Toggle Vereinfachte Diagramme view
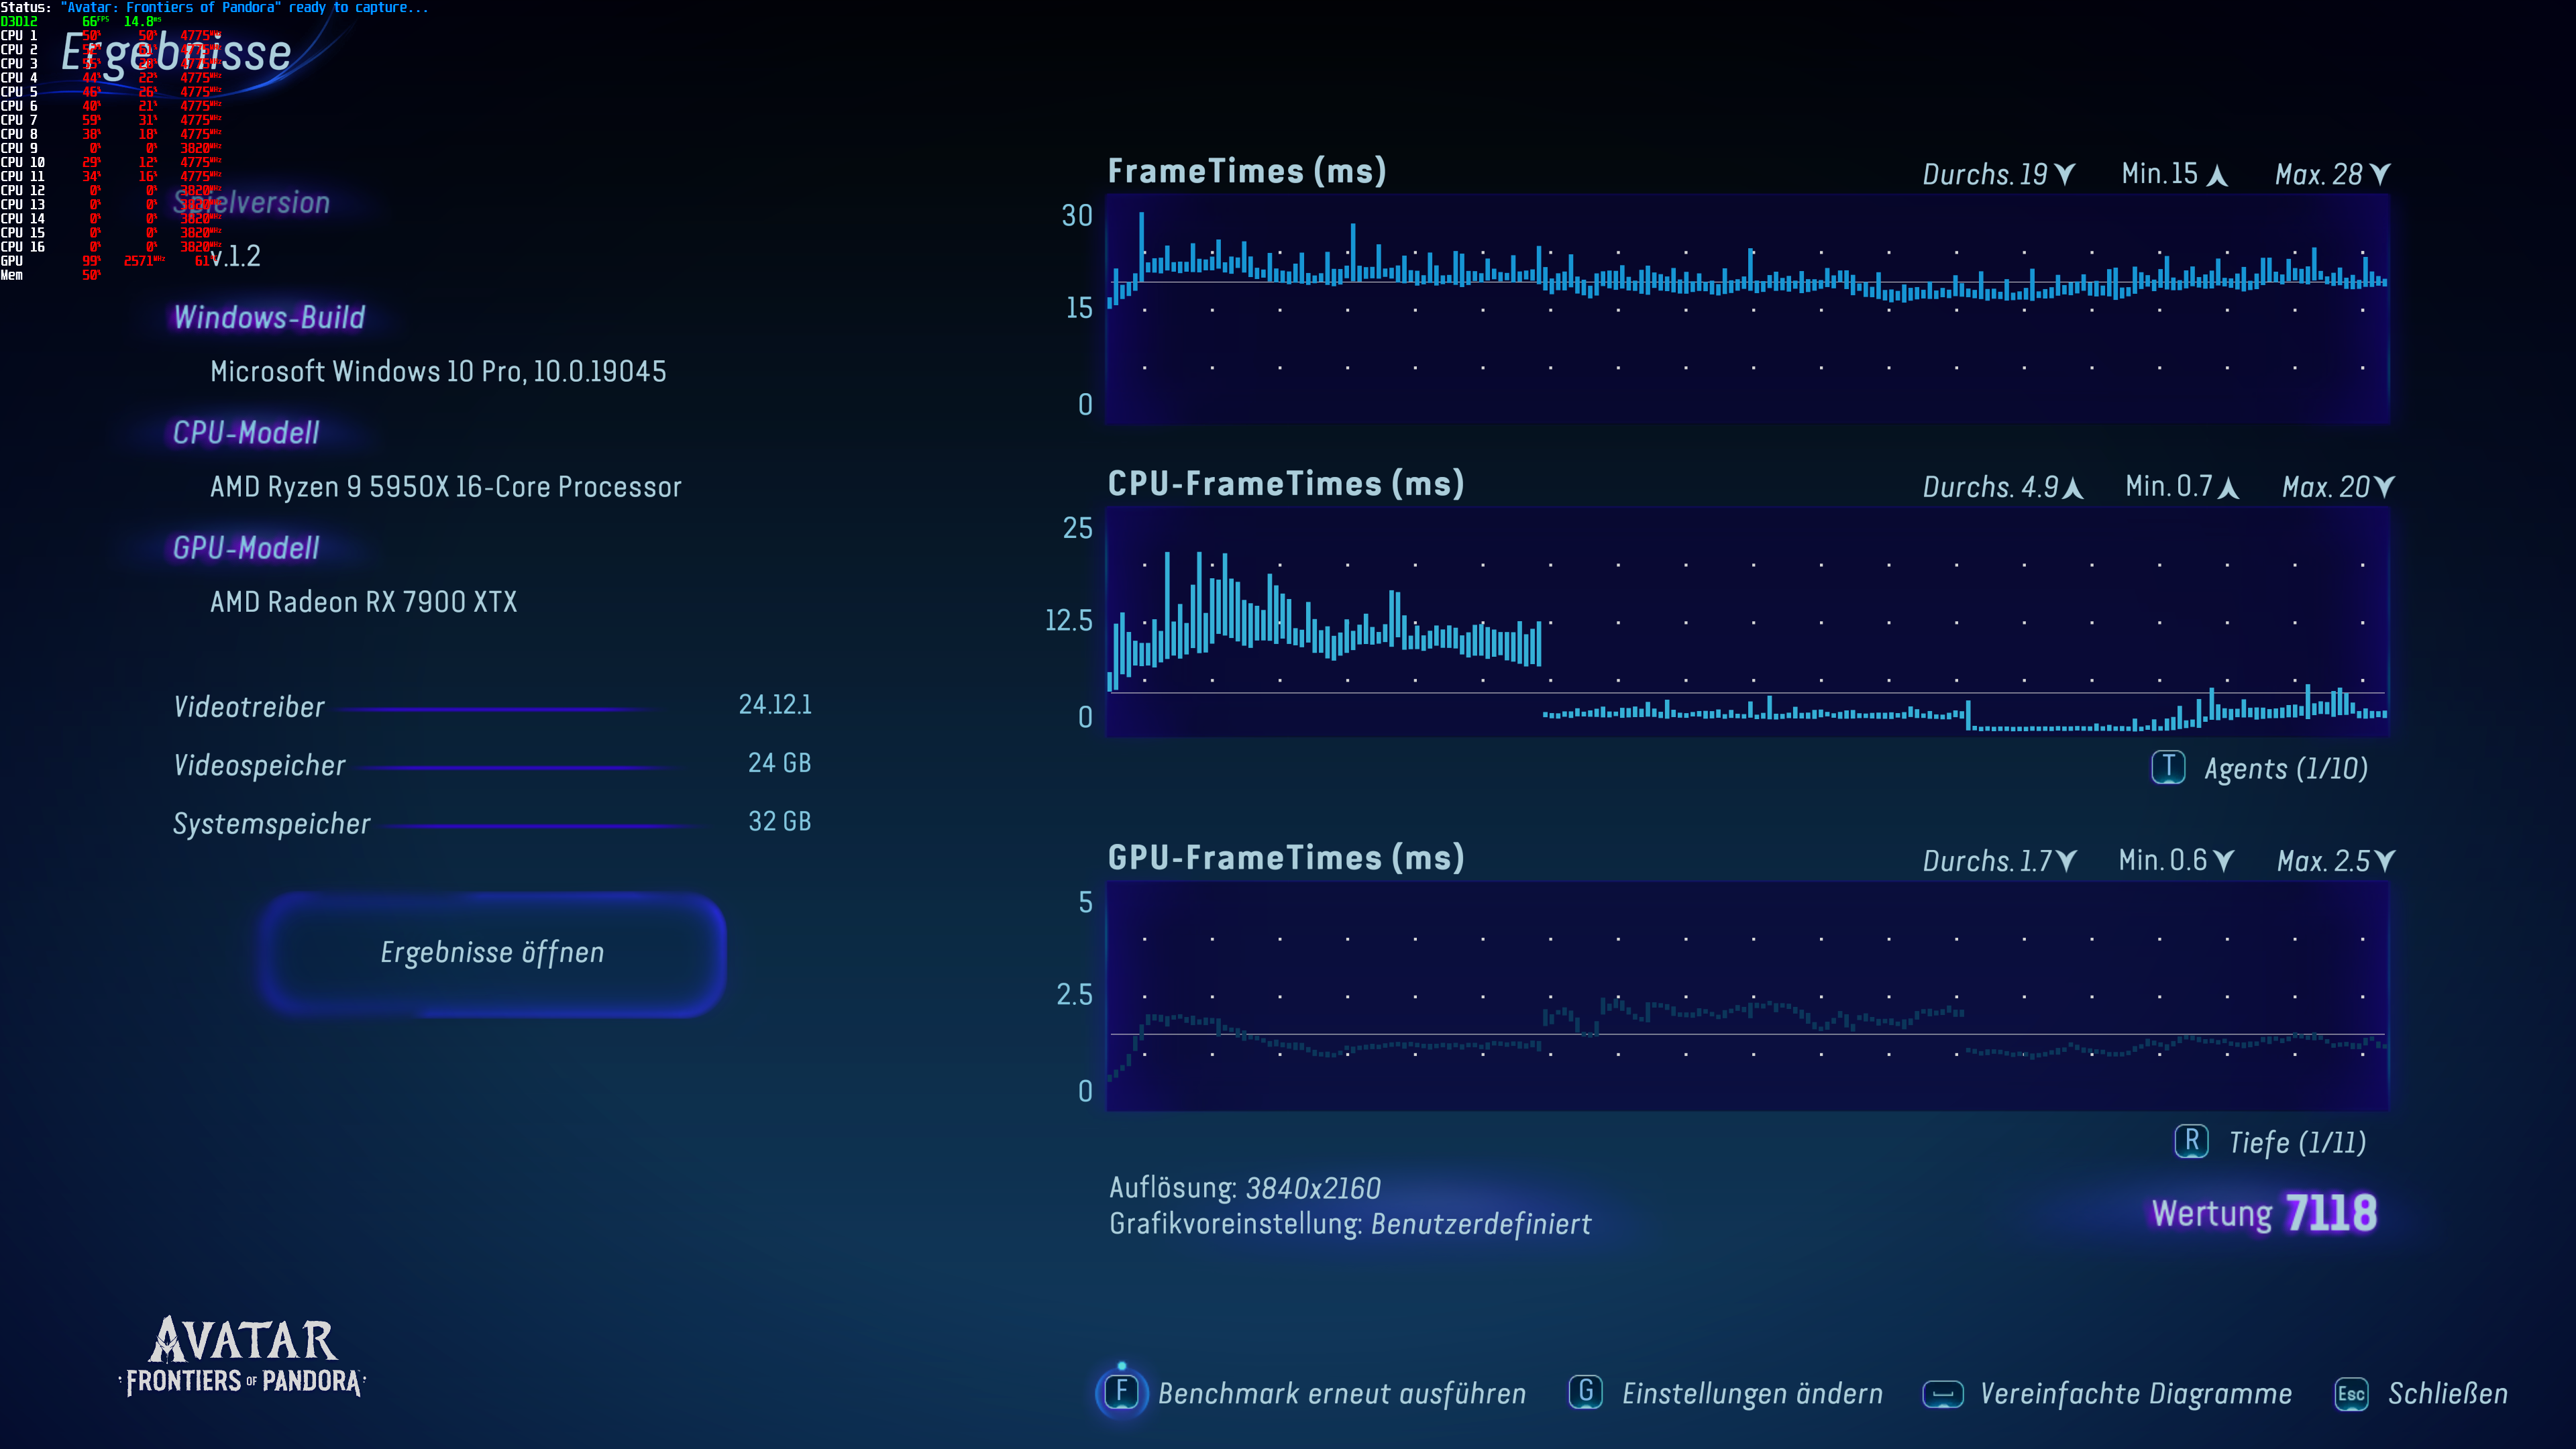 pos(2136,1394)
